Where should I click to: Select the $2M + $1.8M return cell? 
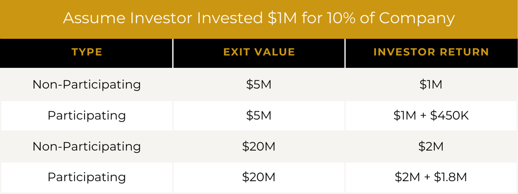pyautogui.click(x=431, y=177)
